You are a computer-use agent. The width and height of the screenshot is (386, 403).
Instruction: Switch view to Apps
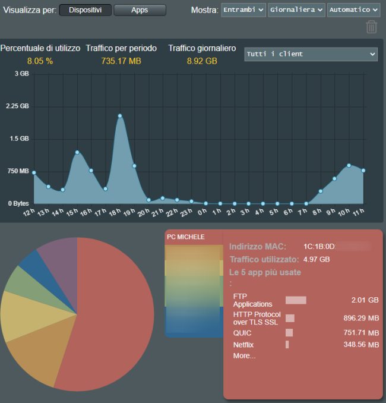coord(140,10)
